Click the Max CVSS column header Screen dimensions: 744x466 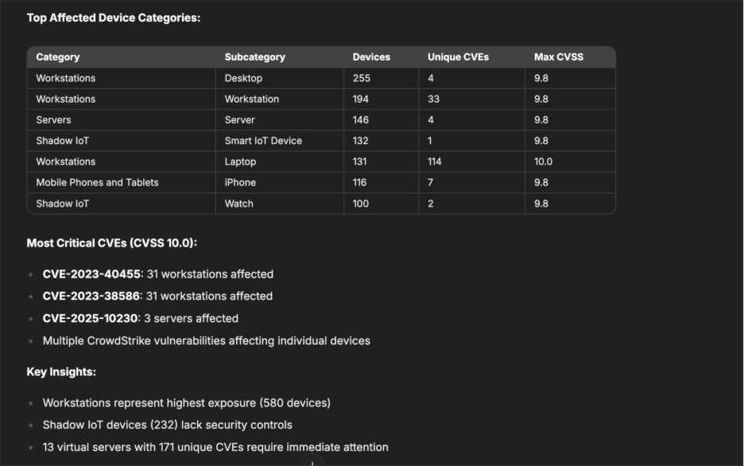pos(559,57)
